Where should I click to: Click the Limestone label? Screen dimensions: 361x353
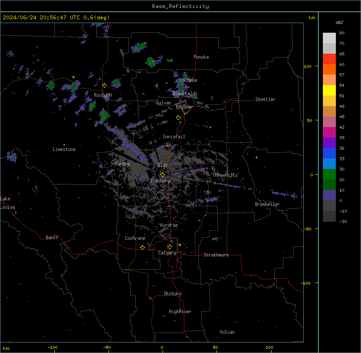click(x=64, y=149)
